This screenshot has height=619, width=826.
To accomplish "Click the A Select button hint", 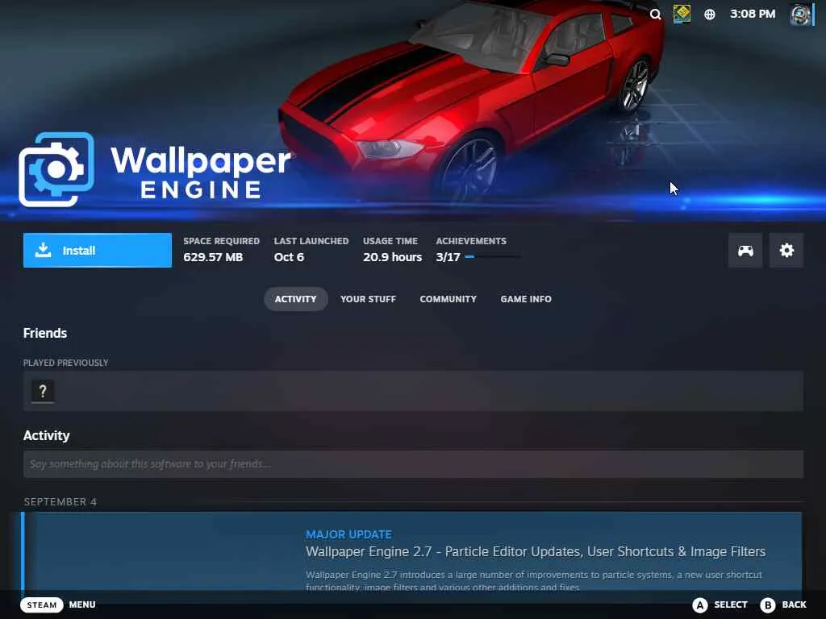I will [720, 604].
